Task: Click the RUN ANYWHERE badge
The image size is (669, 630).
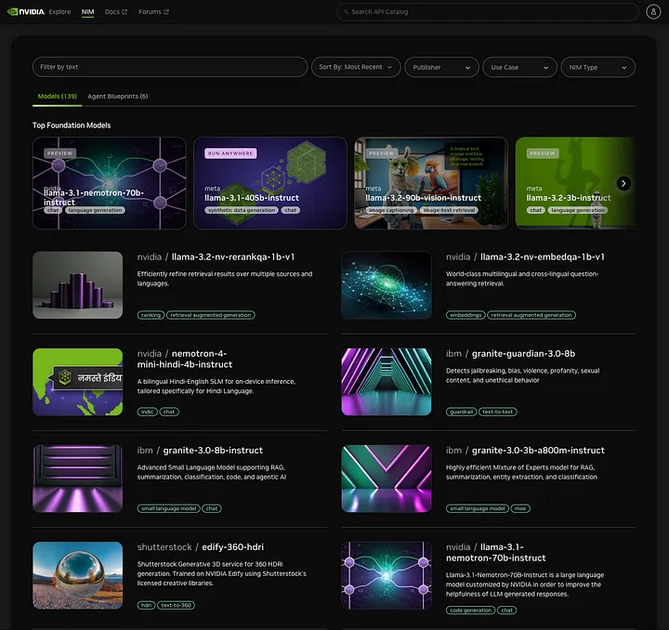Action: click(230, 153)
